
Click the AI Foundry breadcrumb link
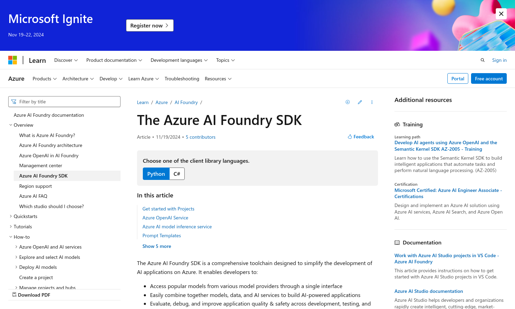[186, 102]
